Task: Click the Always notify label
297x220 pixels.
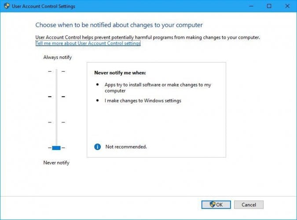Action: point(57,57)
